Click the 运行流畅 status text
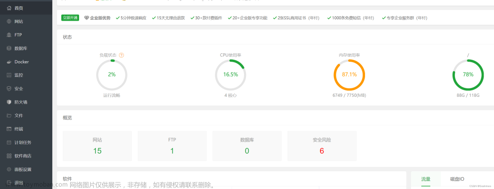This screenshot has height=189, width=494. tap(112, 95)
